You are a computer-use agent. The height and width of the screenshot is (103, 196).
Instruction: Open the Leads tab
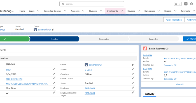[x=32, y=11]
